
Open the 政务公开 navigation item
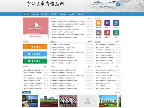click(x=71, y=14)
